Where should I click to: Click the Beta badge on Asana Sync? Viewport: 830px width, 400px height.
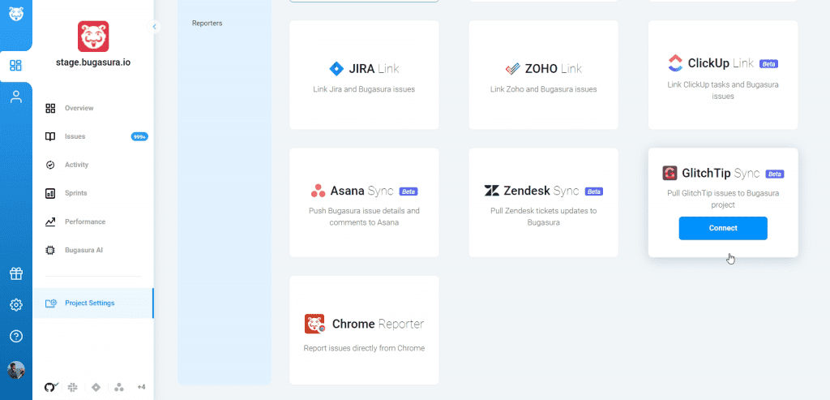(x=409, y=191)
